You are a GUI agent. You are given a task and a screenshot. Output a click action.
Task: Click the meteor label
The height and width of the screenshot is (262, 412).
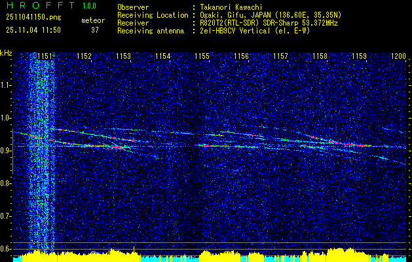click(93, 20)
